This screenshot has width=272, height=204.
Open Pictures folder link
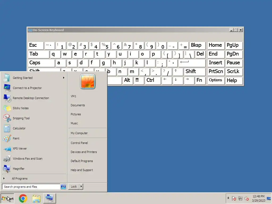[x=88, y=114]
